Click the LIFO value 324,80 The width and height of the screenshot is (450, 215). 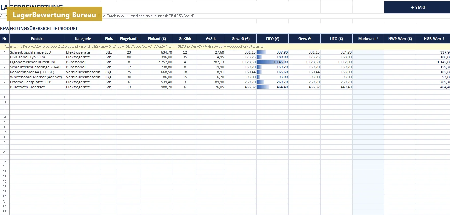point(337,52)
